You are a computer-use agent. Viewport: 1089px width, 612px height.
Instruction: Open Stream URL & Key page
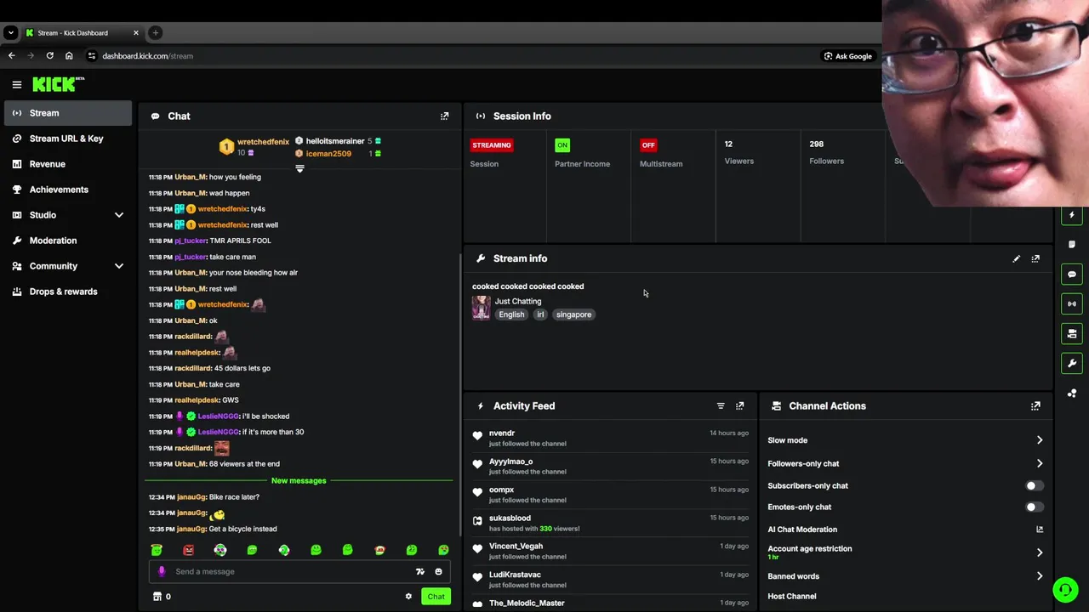(68, 139)
